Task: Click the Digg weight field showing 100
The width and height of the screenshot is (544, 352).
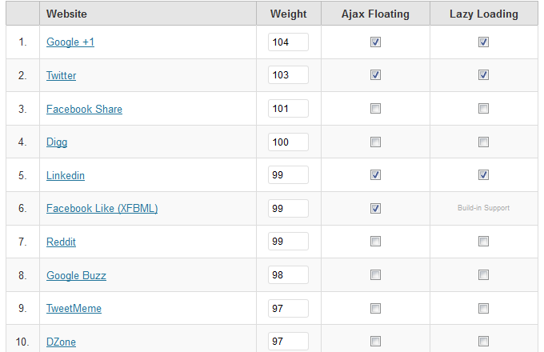Action: coord(288,142)
